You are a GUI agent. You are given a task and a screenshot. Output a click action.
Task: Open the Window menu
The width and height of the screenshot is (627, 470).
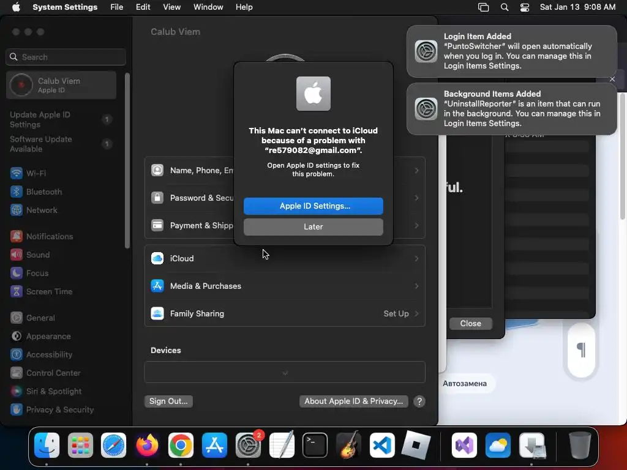pyautogui.click(x=208, y=7)
